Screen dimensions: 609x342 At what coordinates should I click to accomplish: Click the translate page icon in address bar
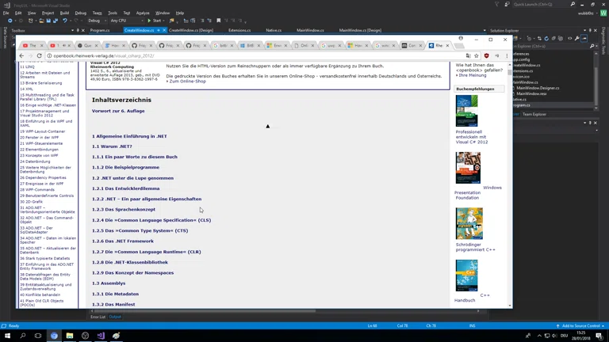468,56
